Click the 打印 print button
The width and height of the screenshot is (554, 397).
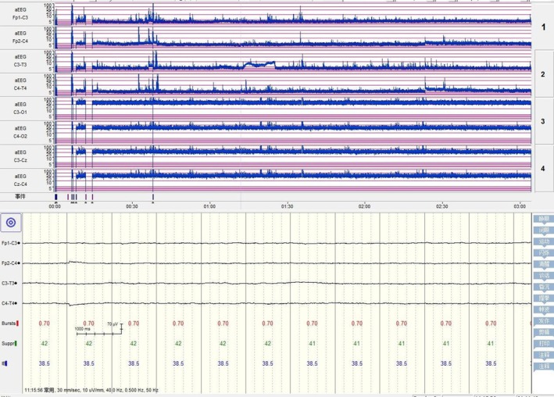tap(544, 344)
